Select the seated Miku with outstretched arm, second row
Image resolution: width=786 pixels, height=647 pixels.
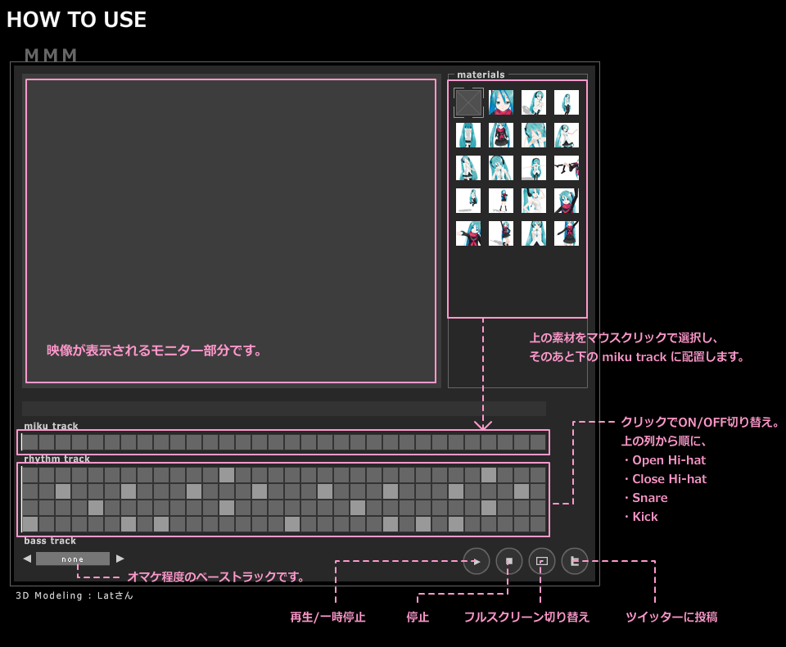[567, 135]
